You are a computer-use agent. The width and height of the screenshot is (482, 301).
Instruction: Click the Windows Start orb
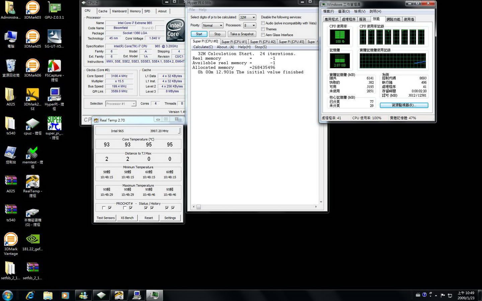point(7,295)
